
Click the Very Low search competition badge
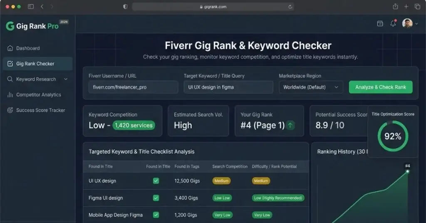click(222, 215)
